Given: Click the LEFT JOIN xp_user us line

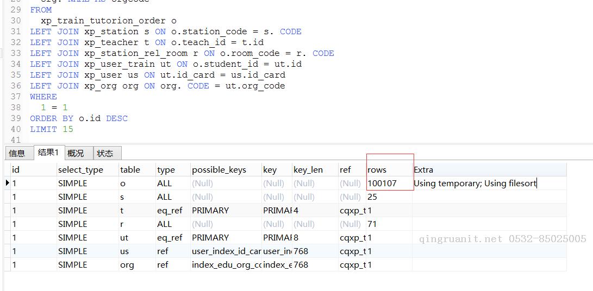Looking at the screenshot, I should tap(158, 75).
